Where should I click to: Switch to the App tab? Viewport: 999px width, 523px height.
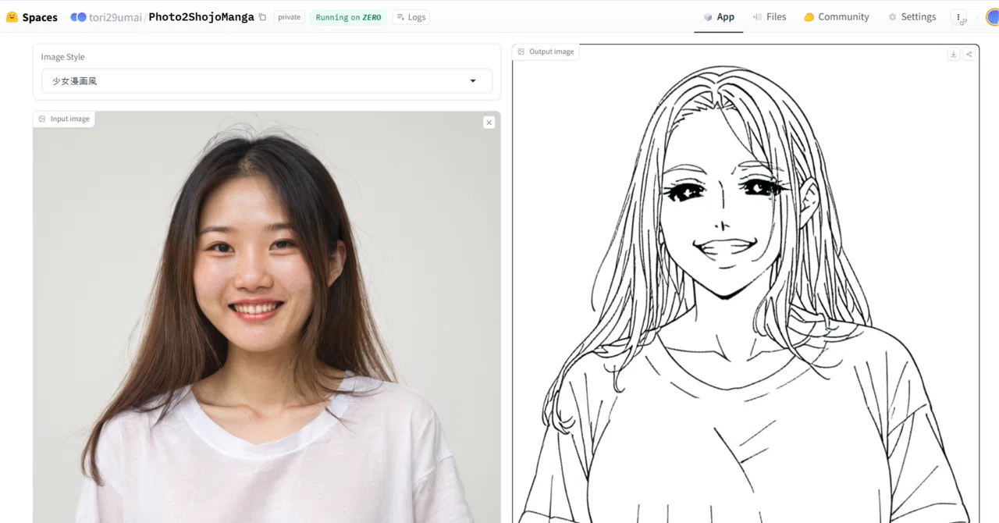coord(719,16)
